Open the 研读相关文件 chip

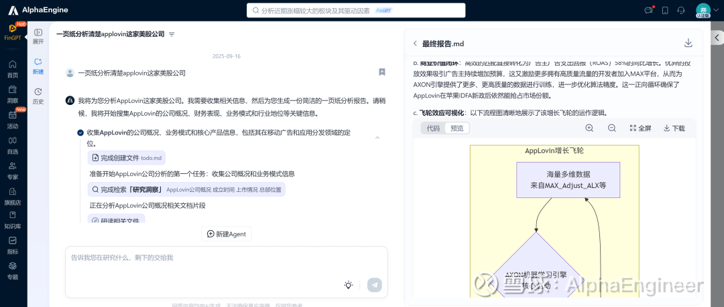point(117,219)
